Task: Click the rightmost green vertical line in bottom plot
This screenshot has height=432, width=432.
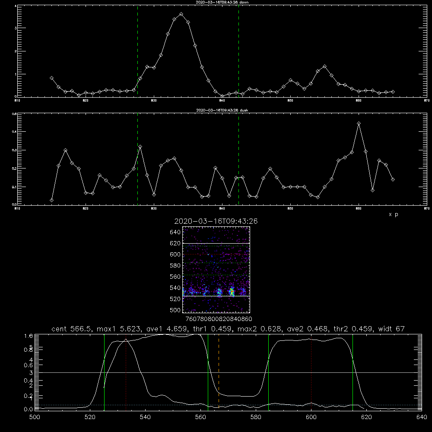Action: point(353,372)
